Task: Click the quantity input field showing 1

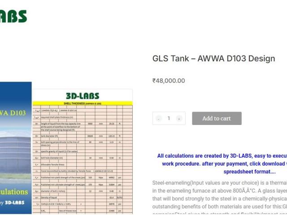Action: pyautogui.click(x=169, y=118)
